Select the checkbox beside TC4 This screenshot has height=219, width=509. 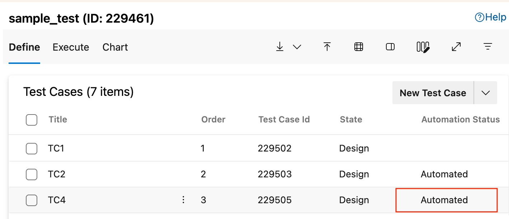[31, 200]
